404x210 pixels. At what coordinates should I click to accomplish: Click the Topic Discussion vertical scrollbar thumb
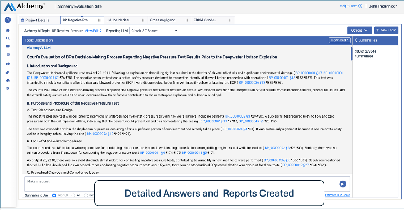pyautogui.click(x=351, y=54)
